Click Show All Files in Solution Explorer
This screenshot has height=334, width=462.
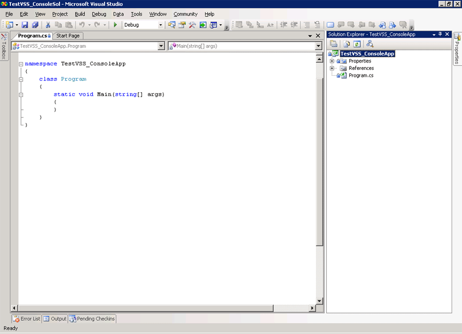(x=346, y=44)
